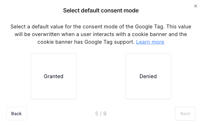Click the step counter between Back and Next
This screenshot has height=126, width=202.
(x=101, y=114)
